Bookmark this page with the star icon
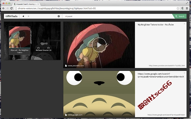The image size is (191, 119). [x=178, y=8]
